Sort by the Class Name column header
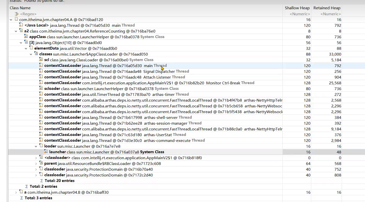This screenshot has width=365, height=202. coord(20,8)
